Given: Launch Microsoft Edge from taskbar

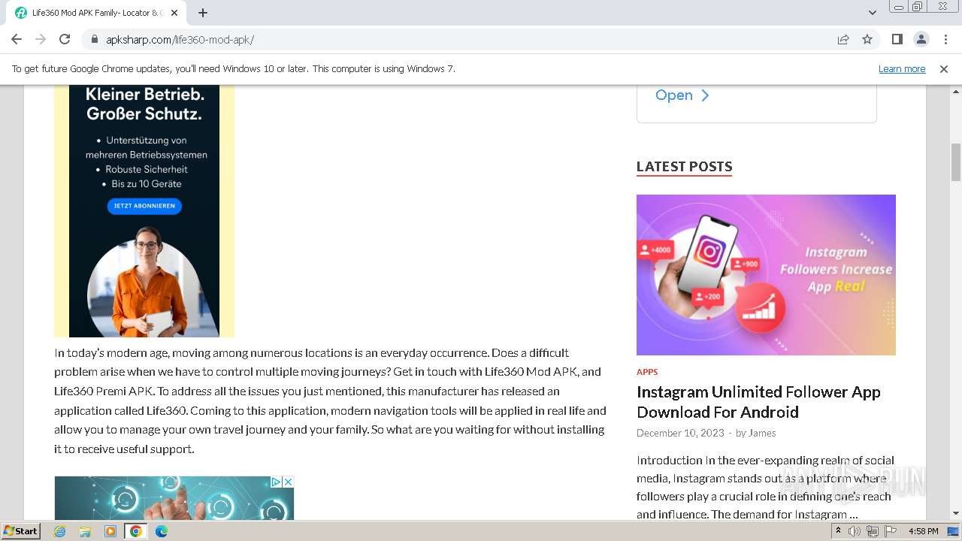Looking at the screenshot, I should (162, 531).
